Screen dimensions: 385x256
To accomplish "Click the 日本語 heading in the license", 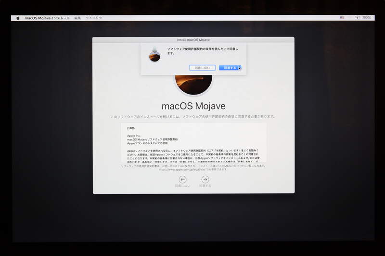I will (131, 128).
